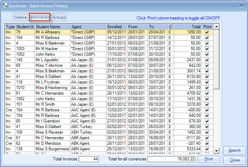Sort list by Agent column header
The width and height of the screenshot is (248, 167).
coord(88,26)
